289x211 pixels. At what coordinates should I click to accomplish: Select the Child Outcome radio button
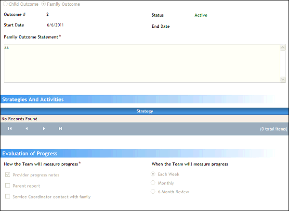pos(5,4)
